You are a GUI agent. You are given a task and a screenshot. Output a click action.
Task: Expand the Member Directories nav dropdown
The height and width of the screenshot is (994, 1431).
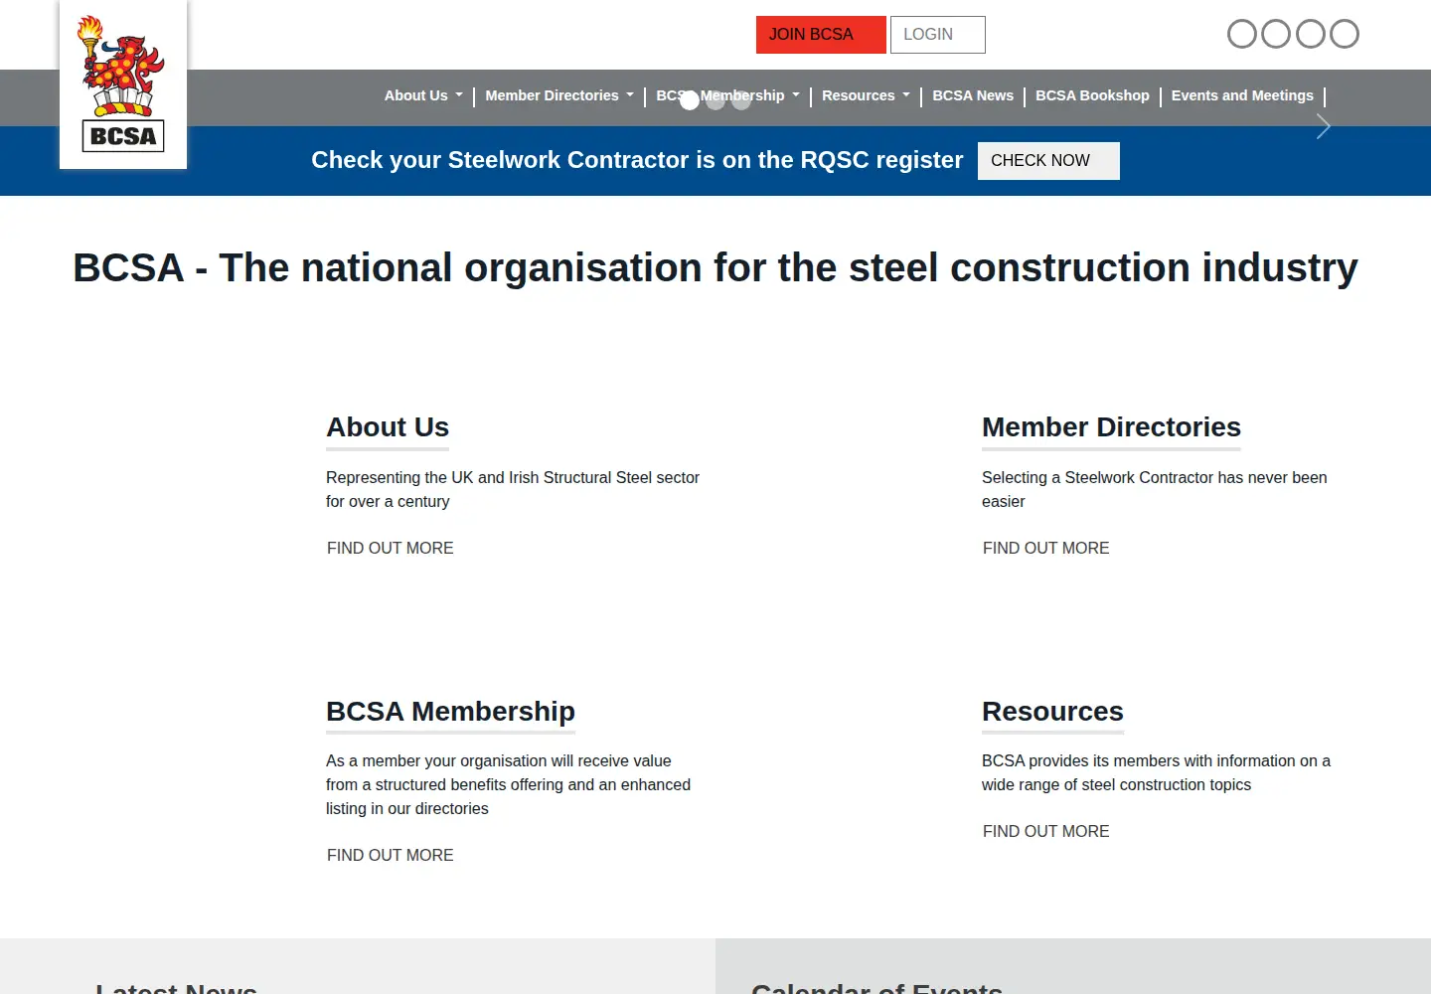[x=559, y=95]
